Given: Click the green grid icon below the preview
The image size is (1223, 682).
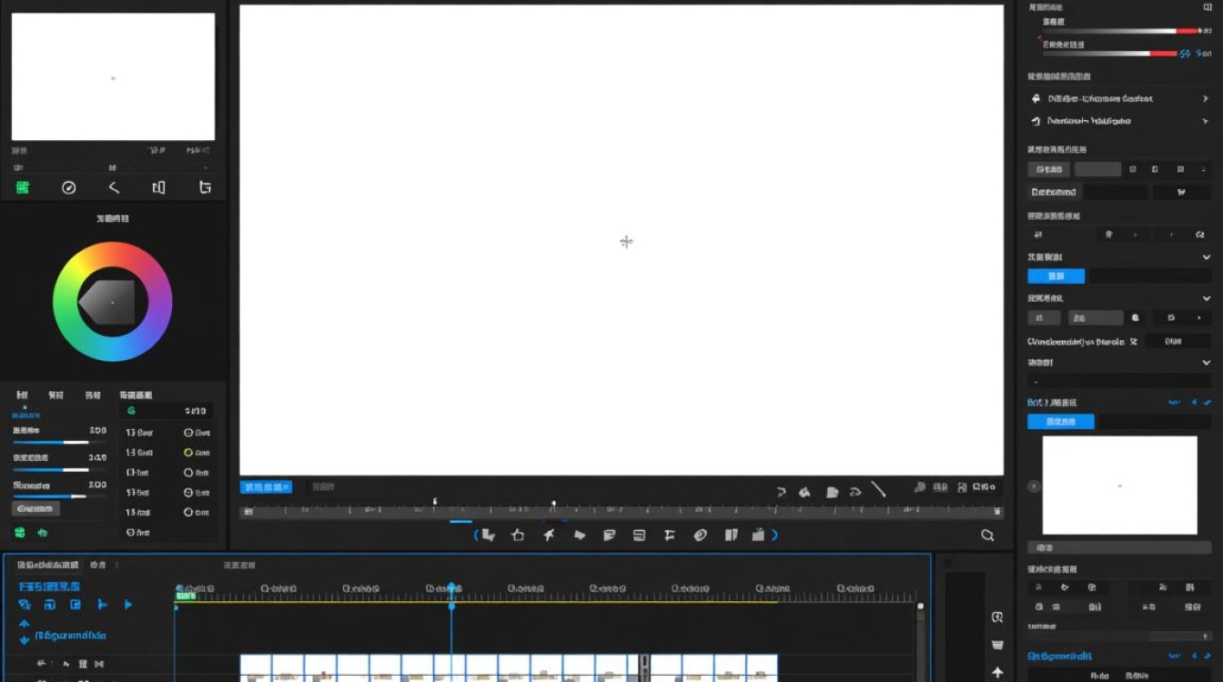Looking at the screenshot, I should coord(22,187).
